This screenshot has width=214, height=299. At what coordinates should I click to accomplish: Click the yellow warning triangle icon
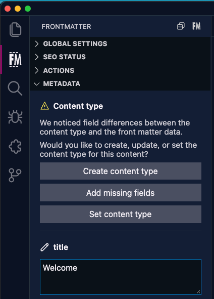point(45,106)
